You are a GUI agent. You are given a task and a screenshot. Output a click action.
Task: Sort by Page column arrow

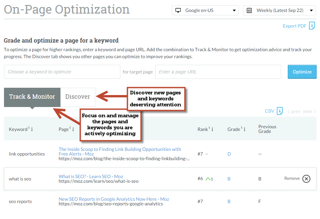pyautogui.click(x=73, y=129)
